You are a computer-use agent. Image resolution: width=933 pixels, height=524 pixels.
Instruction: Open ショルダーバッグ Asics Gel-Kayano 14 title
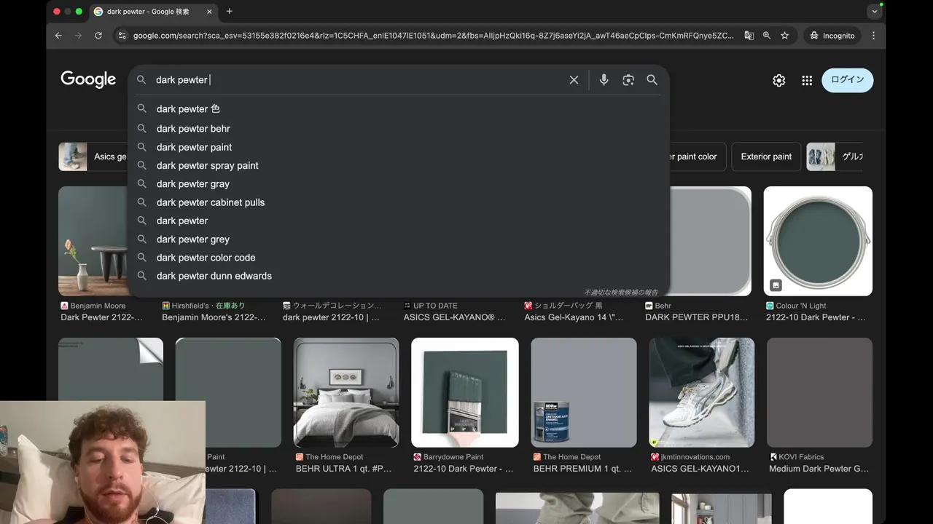[x=574, y=317]
